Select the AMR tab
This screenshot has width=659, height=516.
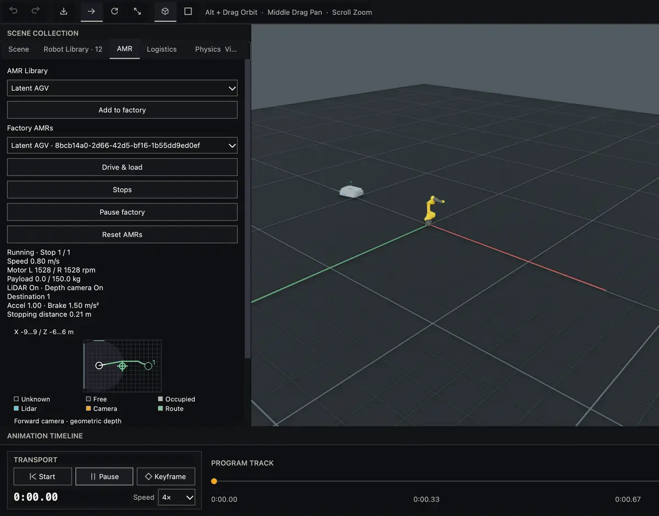coord(125,49)
